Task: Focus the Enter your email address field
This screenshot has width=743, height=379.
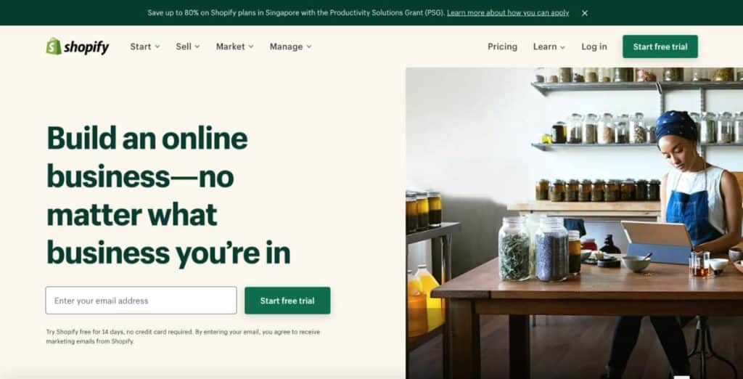Action: pos(141,301)
